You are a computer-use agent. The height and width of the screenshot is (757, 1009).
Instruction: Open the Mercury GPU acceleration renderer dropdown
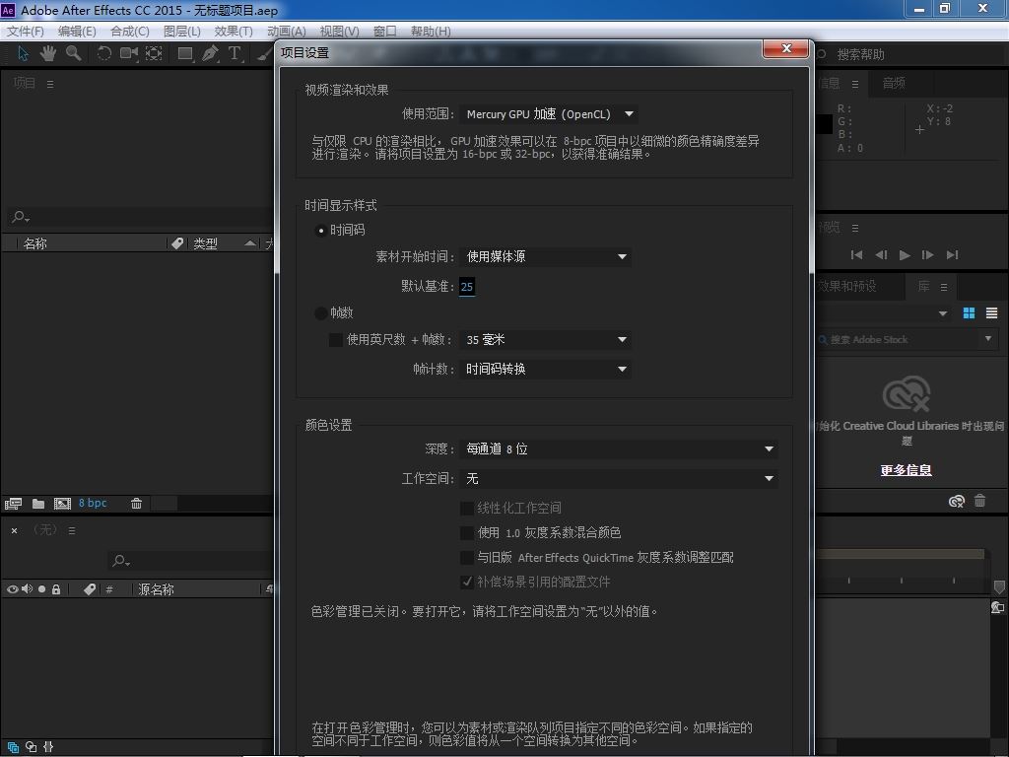click(550, 114)
